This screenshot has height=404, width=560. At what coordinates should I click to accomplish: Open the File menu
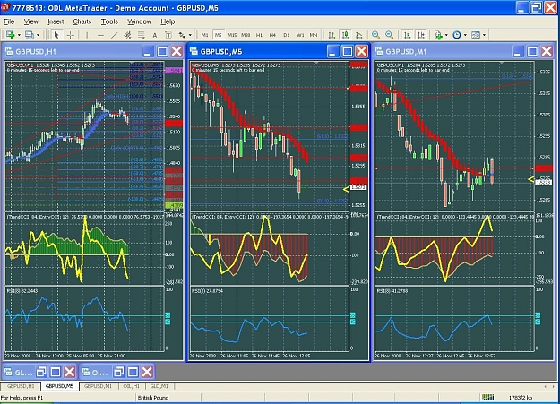pyautogui.click(x=9, y=21)
